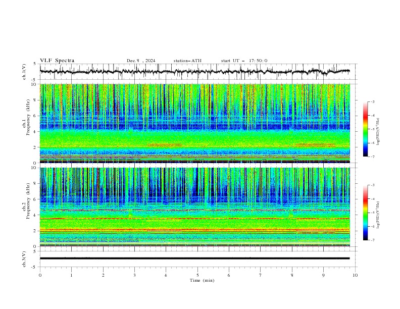This screenshot has height=309, width=400.
Task: Click the 'Time (min)' axis label
Action: (x=202, y=280)
